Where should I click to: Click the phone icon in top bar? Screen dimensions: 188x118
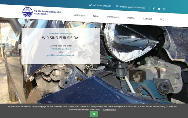click(91, 5)
